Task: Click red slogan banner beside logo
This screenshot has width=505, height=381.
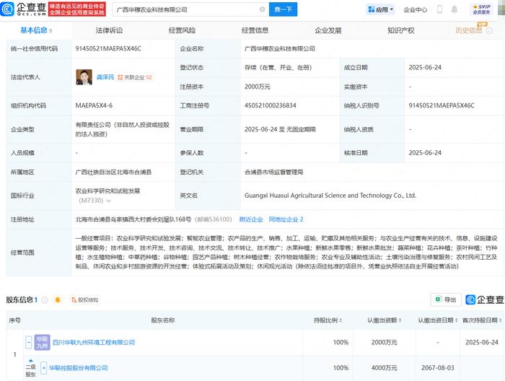Action: point(76,9)
